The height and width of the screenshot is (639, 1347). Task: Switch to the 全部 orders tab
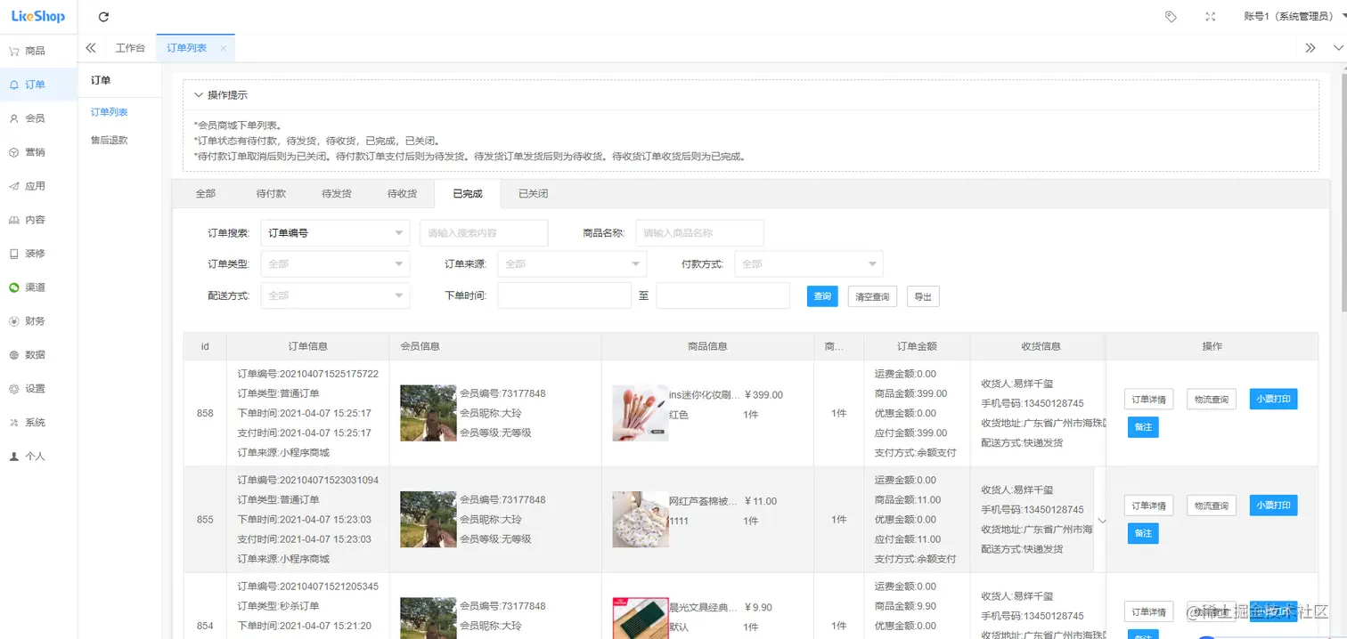coord(205,193)
